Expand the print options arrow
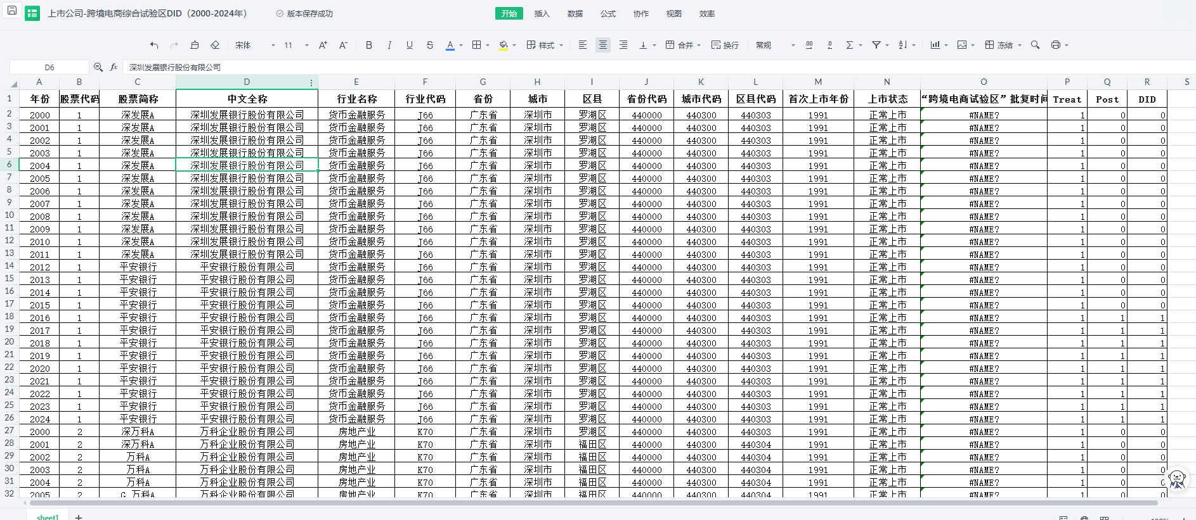The image size is (1196, 520). [x=1067, y=46]
